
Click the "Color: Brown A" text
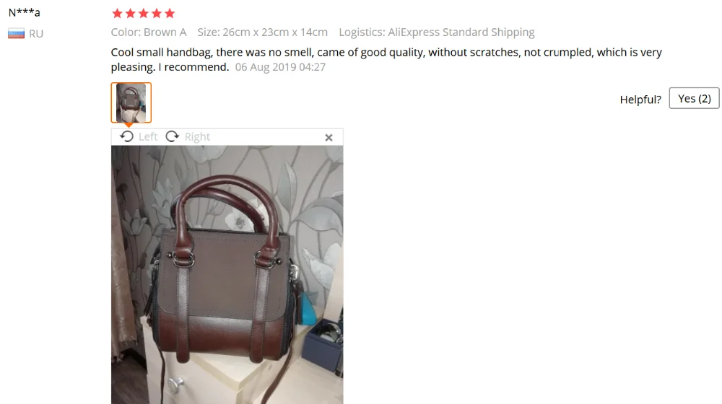pos(149,32)
